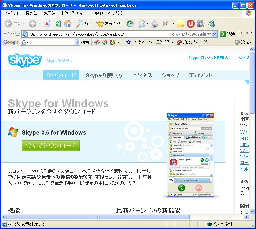This screenshot has width=256, height=229.
Task: Click the horizontal scrollbar thumb
Action: coord(98,217)
